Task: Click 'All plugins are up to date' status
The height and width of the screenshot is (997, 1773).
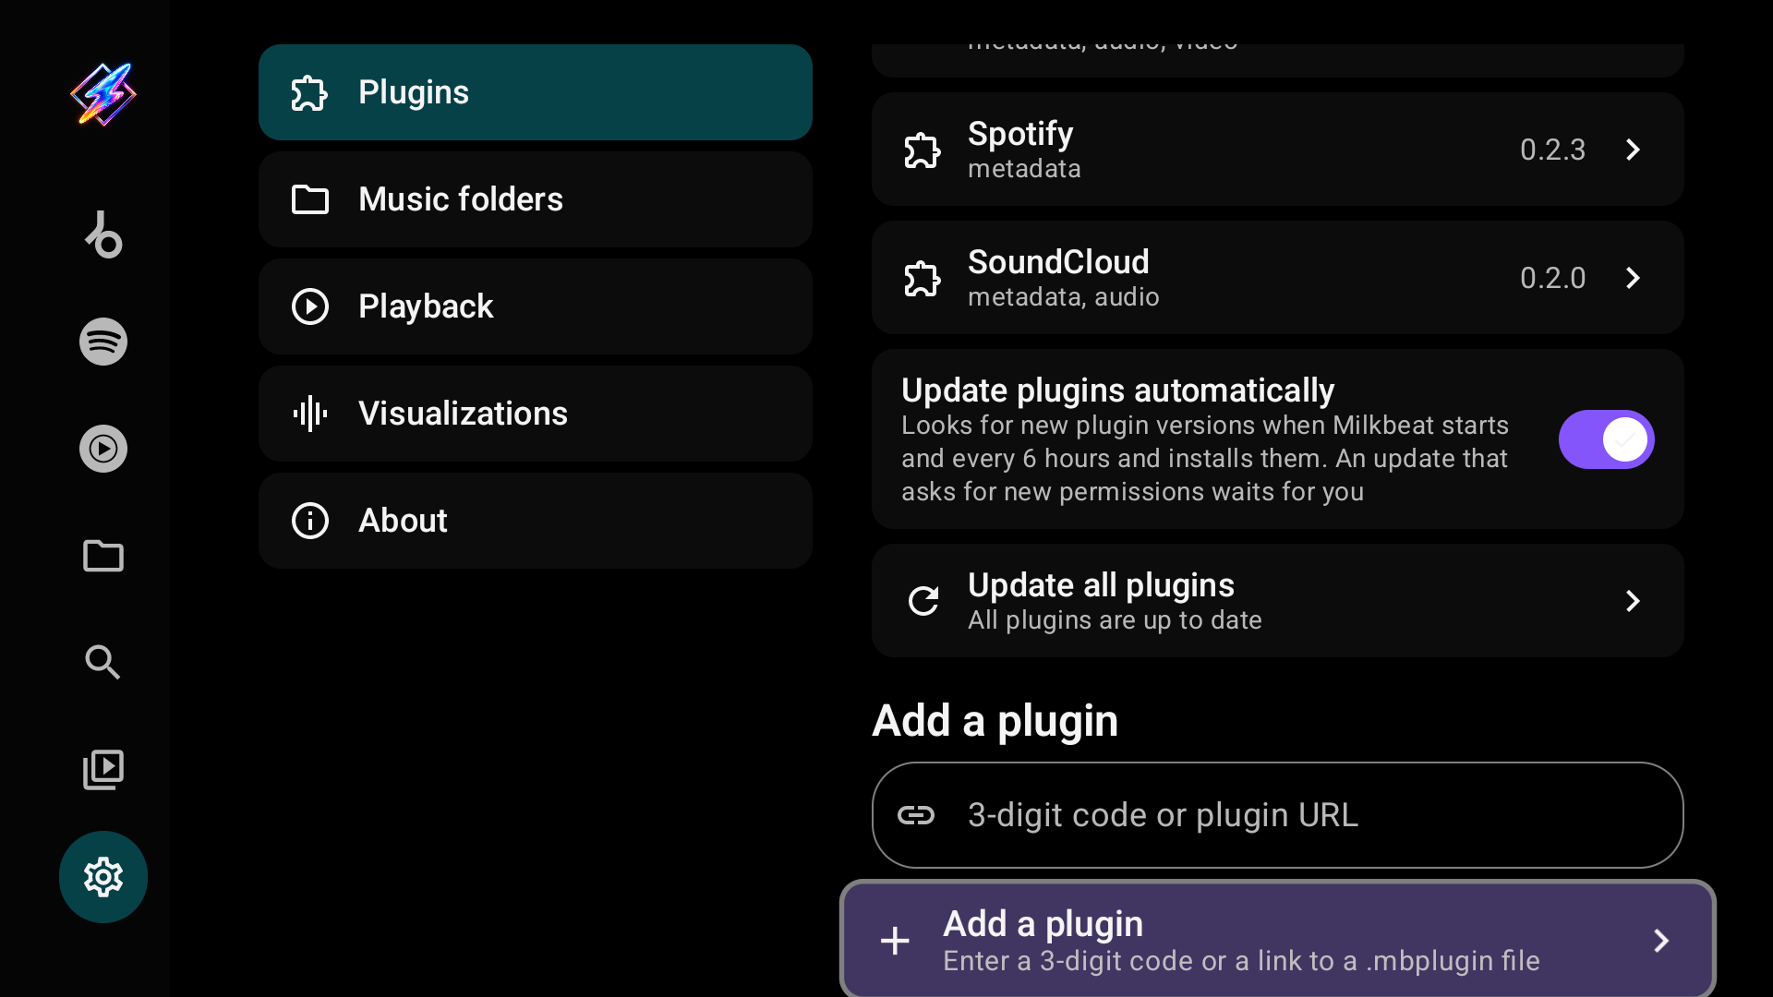Action: coord(1115,620)
